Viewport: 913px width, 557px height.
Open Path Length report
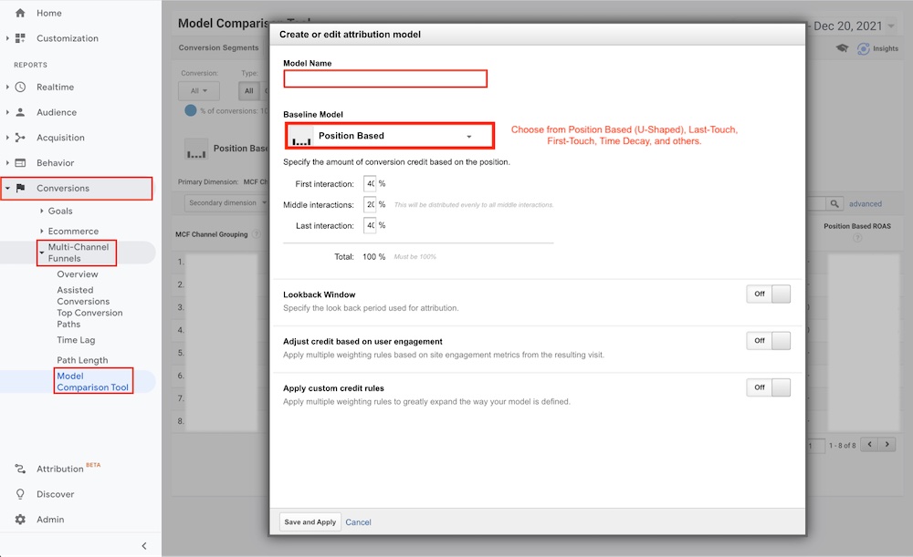tap(82, 360)
